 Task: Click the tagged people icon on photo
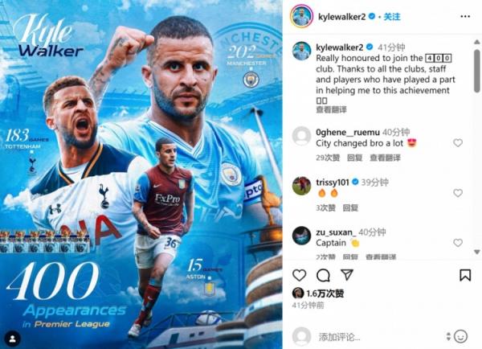tap(13, 339)
